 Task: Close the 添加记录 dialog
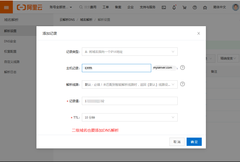tap(198, 33)
